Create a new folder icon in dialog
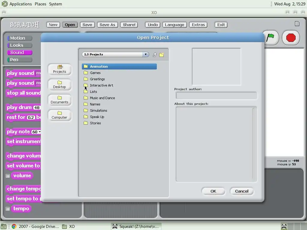 (162, 55)
